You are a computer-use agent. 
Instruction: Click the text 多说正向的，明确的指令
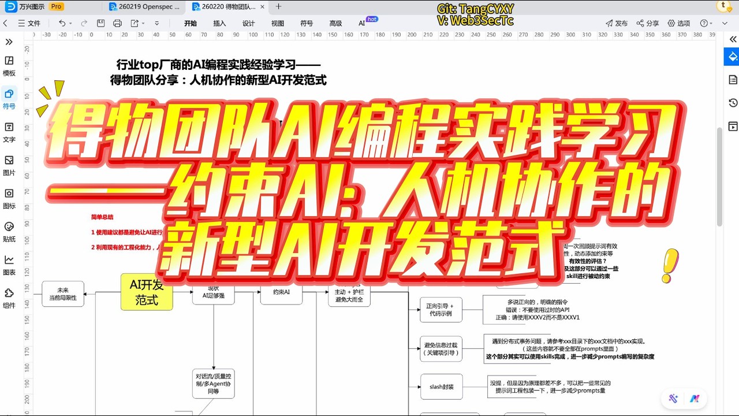tap(537, 302)
